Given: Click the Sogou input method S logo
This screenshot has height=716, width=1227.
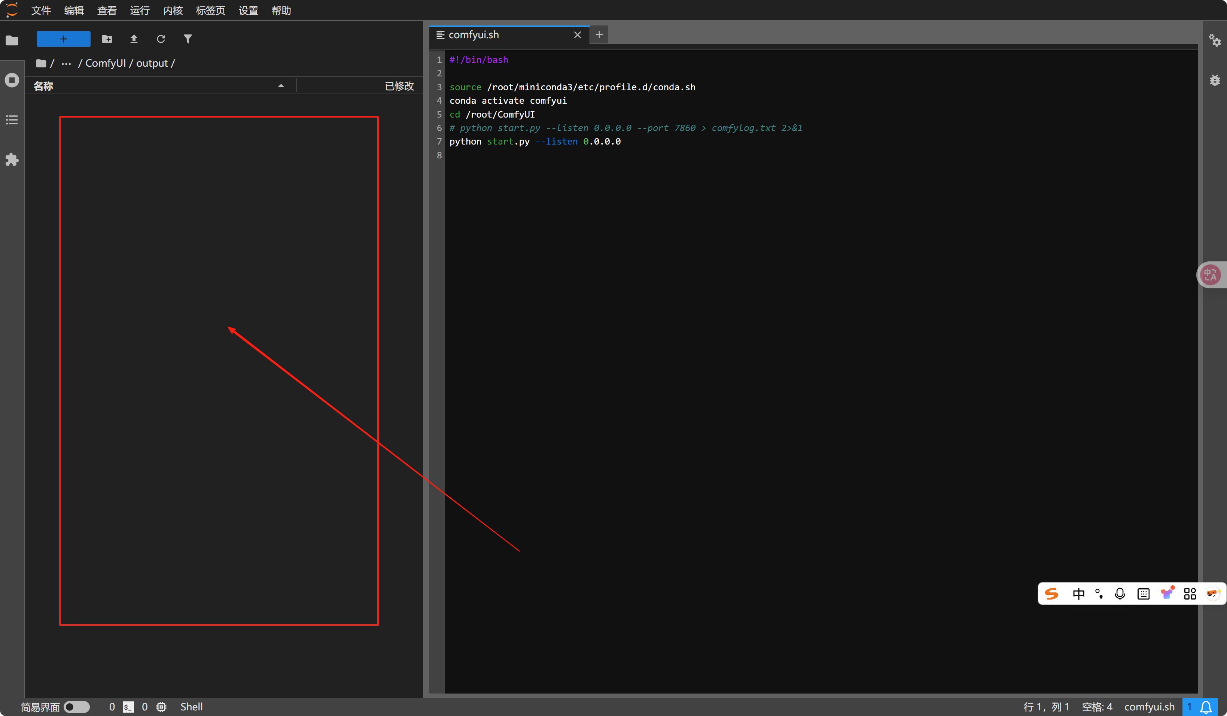Looking at the screenshot, I should (x=1052, y=594).
